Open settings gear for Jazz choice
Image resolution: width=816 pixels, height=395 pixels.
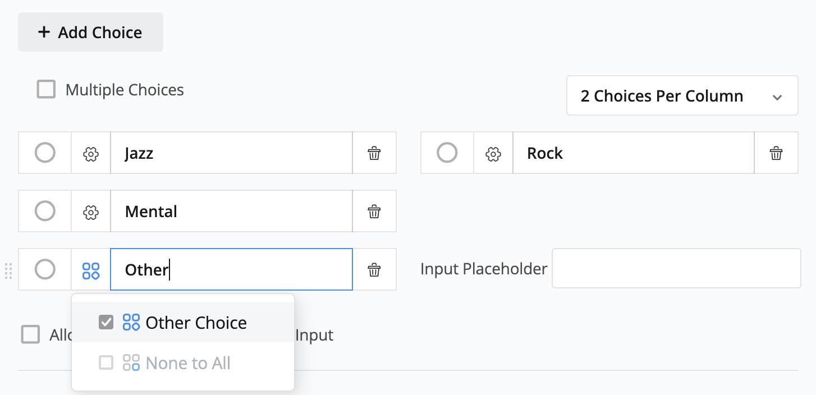[91, 153]
